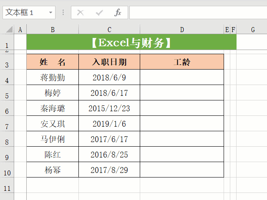Viewport: 267px width, 200px height.
Task: Click the 工龄 header cell
Action: [182, 62]
